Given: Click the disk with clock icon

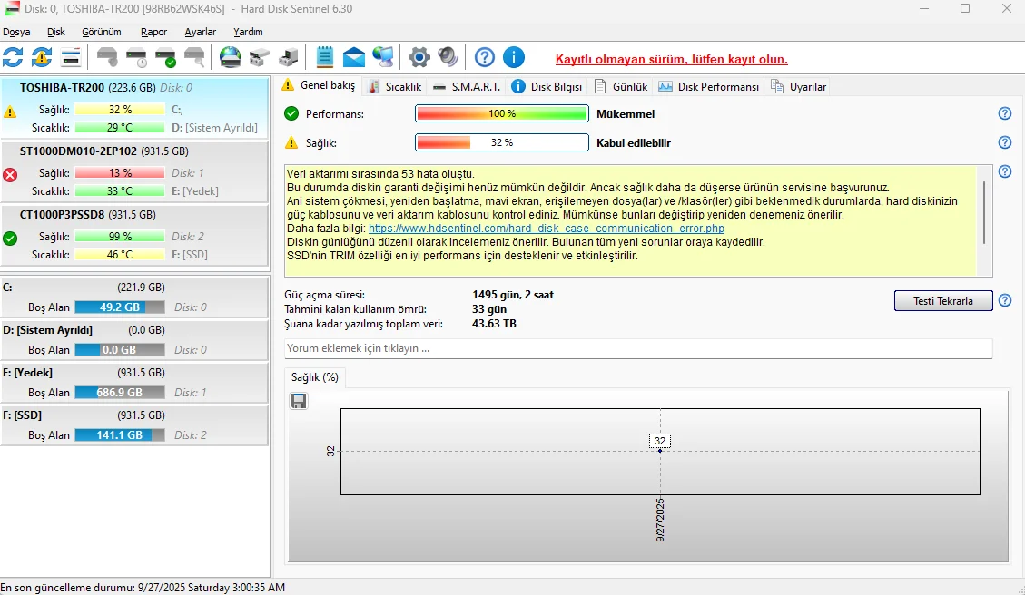Looking at the screenshot, I should [136, 57].
